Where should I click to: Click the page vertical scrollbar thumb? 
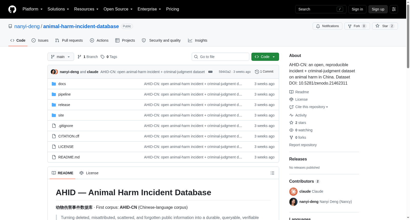(408, 36)
